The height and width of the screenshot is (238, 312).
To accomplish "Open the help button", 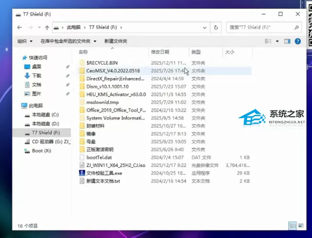I will [298, 41].
